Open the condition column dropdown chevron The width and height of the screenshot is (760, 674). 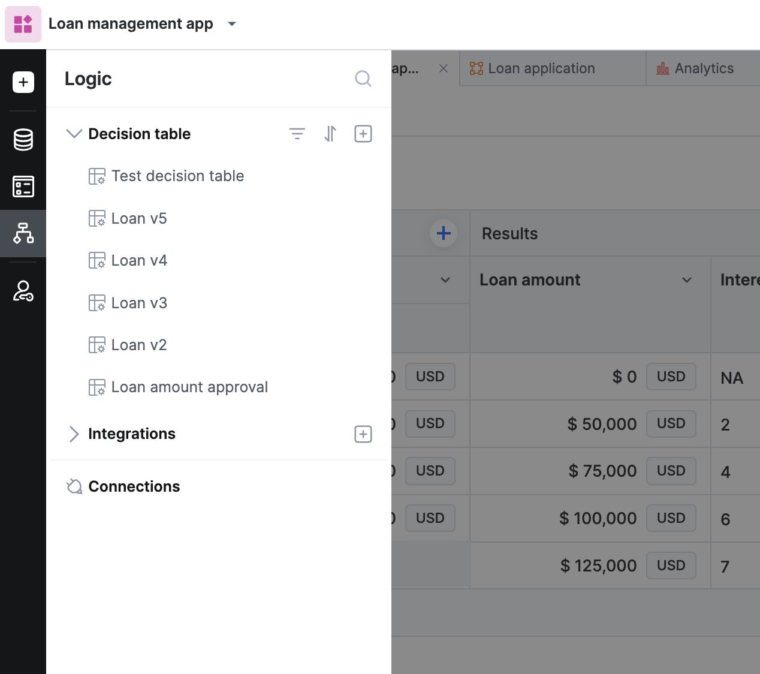445,280
